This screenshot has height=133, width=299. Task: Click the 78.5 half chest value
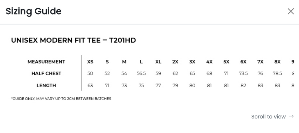coord(277,74)
